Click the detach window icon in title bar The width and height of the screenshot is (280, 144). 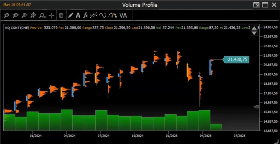point(256,5)
